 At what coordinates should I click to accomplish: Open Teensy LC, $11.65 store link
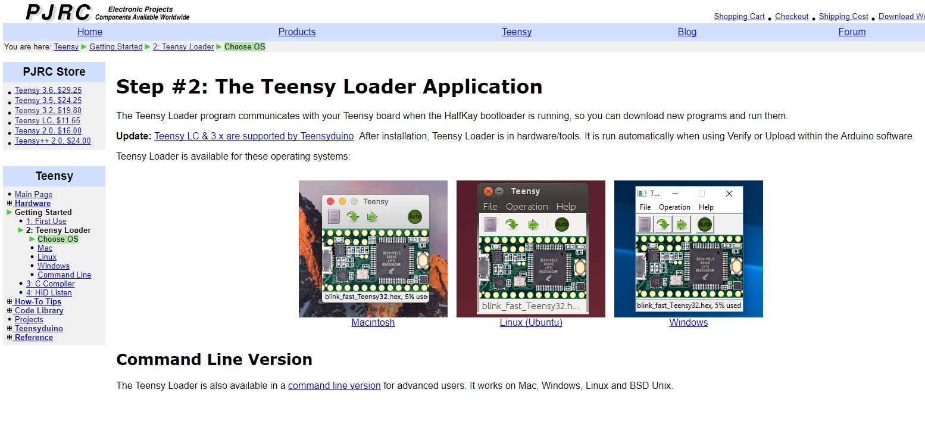(48, 121)
